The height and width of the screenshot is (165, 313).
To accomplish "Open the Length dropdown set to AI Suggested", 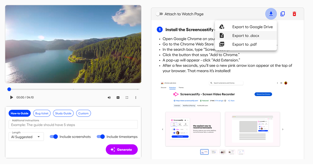I will [x=26, y=137].
